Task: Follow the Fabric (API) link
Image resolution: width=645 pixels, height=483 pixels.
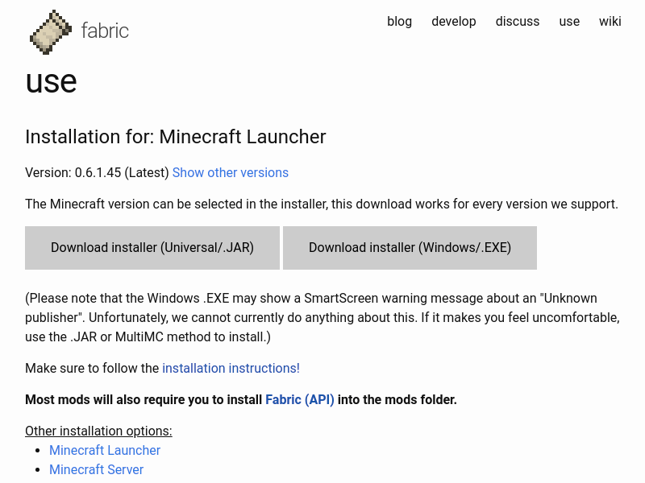Action: pos(300,399)
